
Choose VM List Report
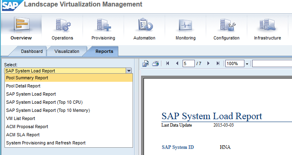(69, 118)
